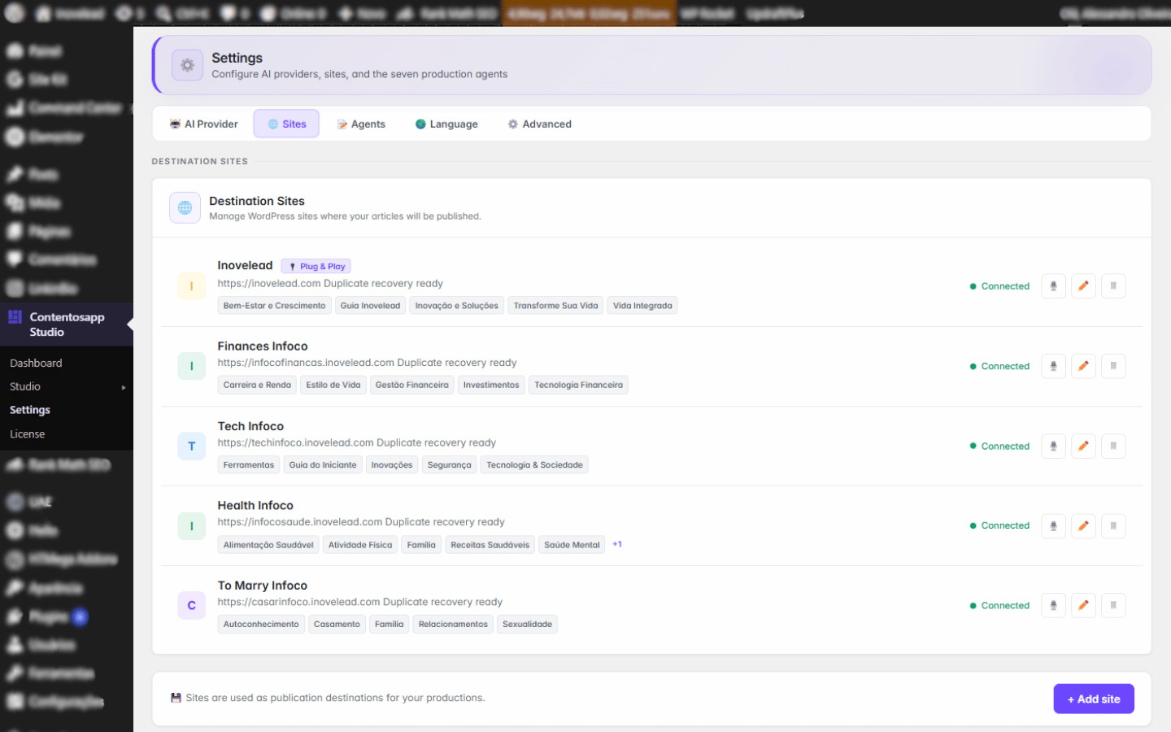Click the Alimentação Saudável tag
Viewport: 1171px width, 732px height.
pos(268,545)
